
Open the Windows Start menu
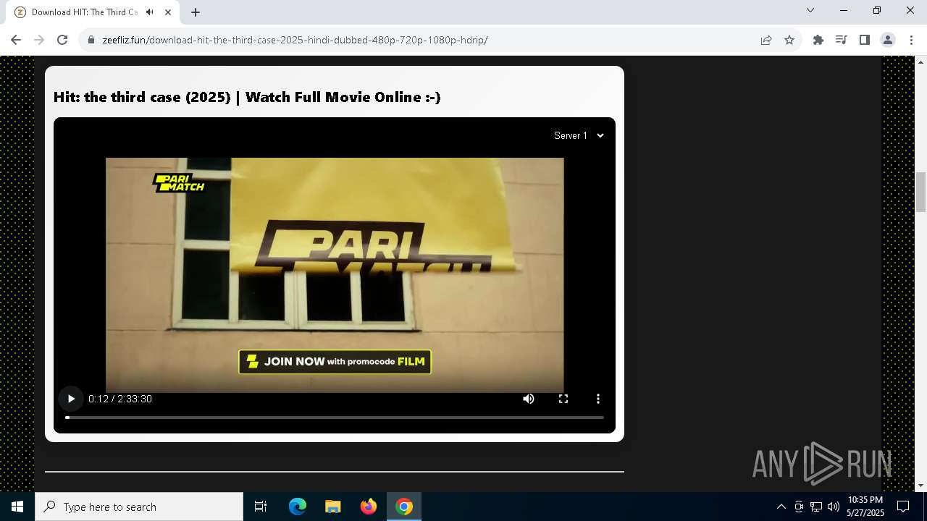pyautogui.click(x=17, y=507)
